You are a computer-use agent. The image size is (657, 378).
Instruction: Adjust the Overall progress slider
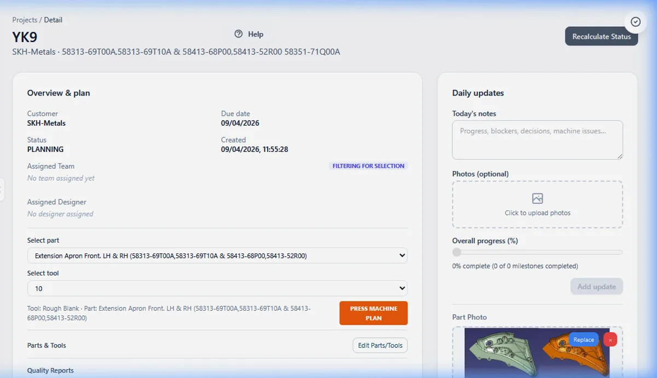coord(538,252)
